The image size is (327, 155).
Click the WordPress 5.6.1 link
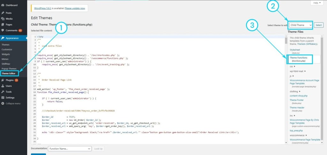[43, 8]
